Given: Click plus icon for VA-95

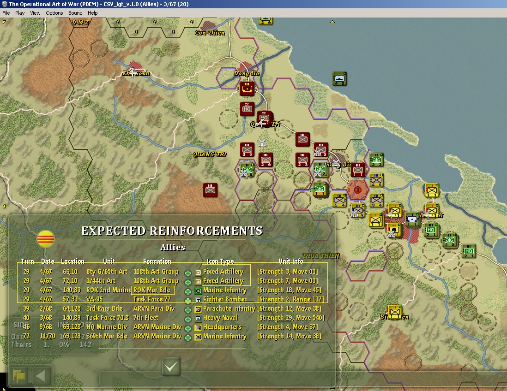Looking at the screenshot, I should [x=187, y=301].
